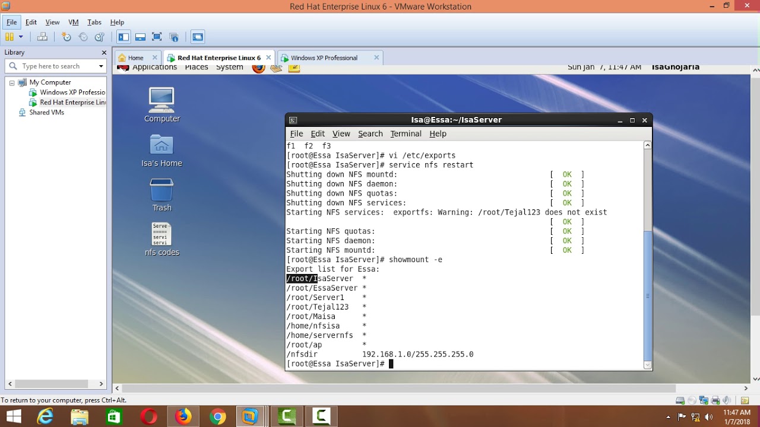Open the VM menu
The width and height of the screenshot is (760, 427).
click(73, 22)
